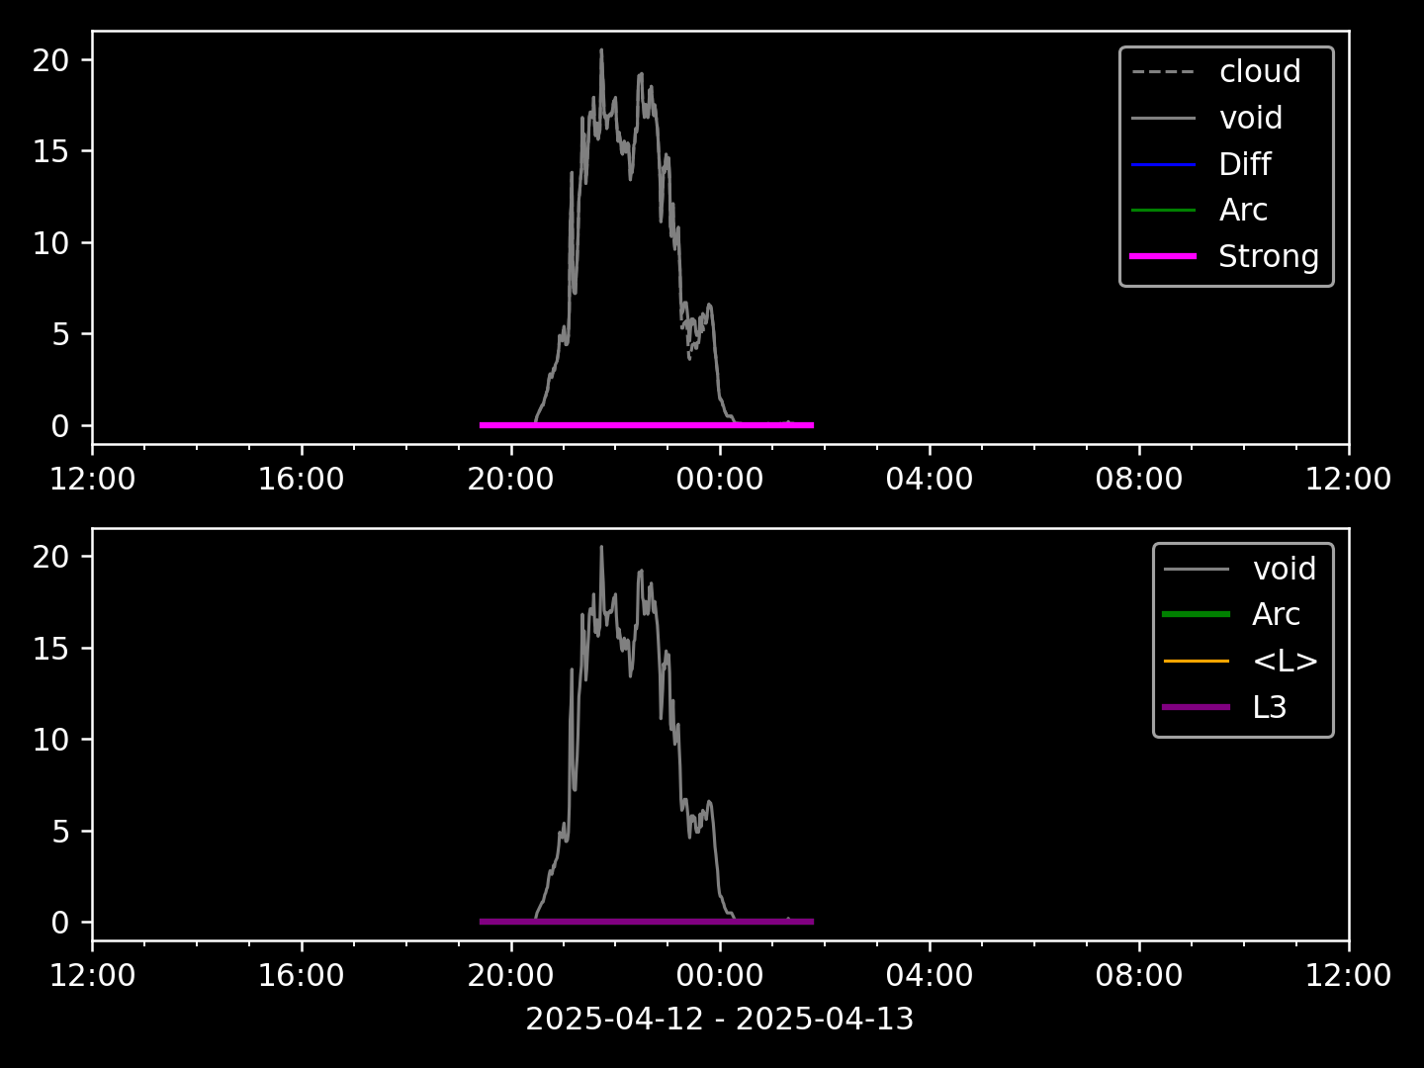The width and height of the screenshot is (1424, 1068).
Task: Click the 'Diff' legend label in top plot
Action: coord(1244,164)
